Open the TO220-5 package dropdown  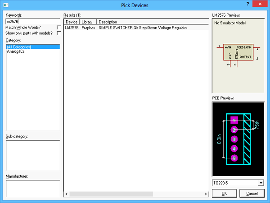coord(261,183)
